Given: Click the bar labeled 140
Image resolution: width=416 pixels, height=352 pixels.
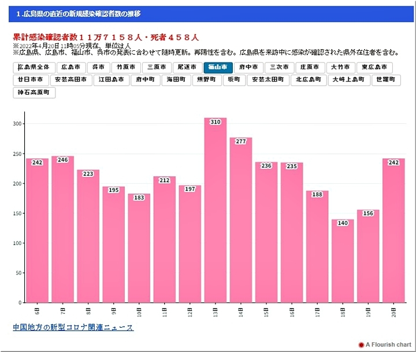Looking at the screenshot, I should 343,261.
